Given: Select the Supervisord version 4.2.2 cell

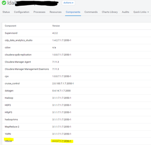Looking at the screenshot, I should (x=55, y=33).
